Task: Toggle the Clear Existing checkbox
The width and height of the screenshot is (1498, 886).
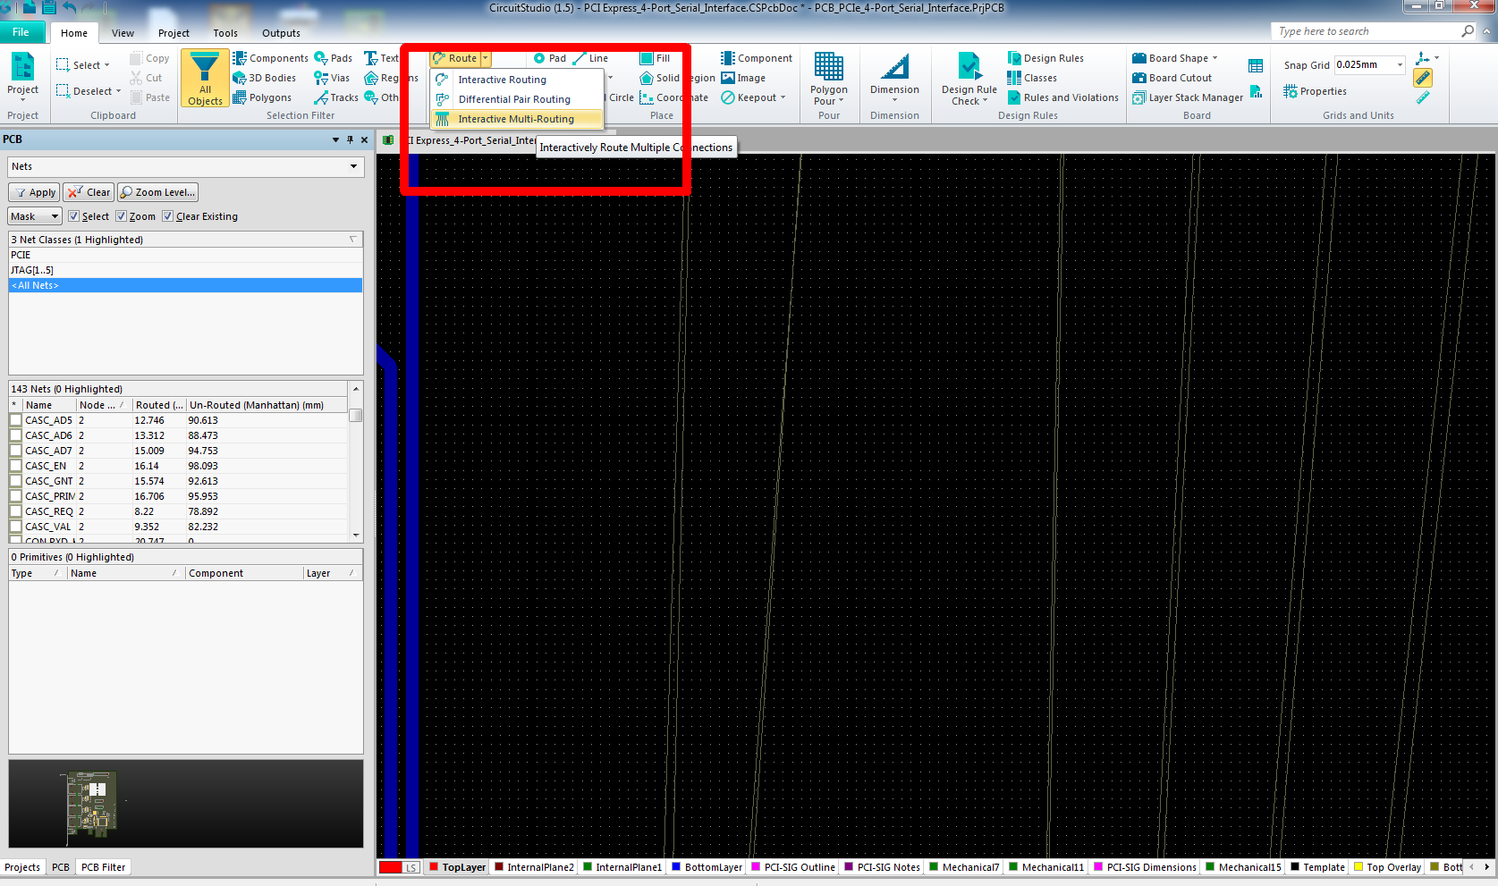Action: click(x=168, y=216)
